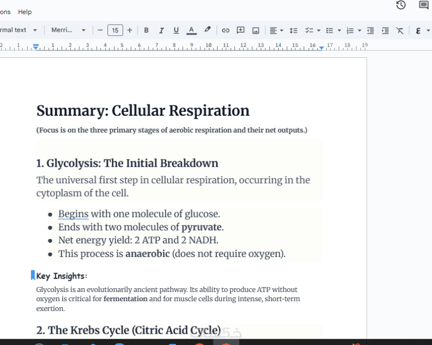This screenshot has width=432, height=345.
Task: Toggle bold formatting
Action: point(146,30)
